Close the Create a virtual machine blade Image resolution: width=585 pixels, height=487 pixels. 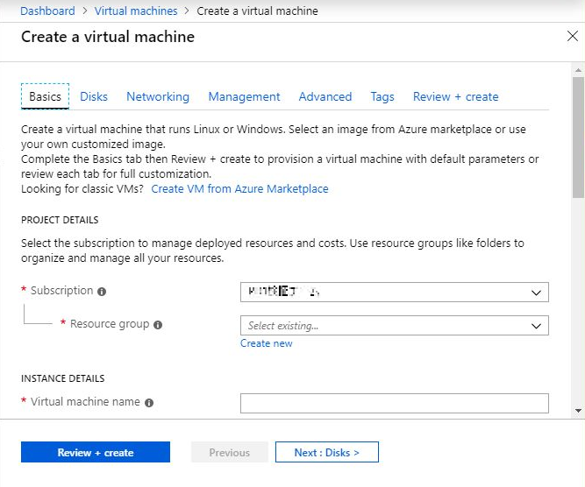coord(573,37)
